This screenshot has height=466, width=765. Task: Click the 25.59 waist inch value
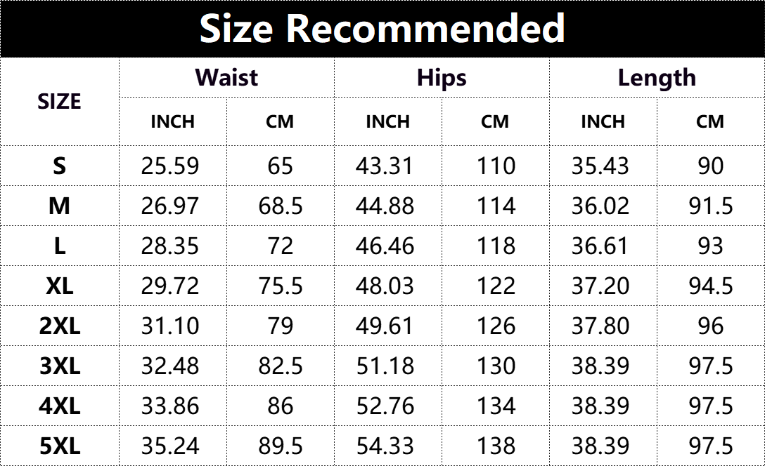click(x=170, y=166)
